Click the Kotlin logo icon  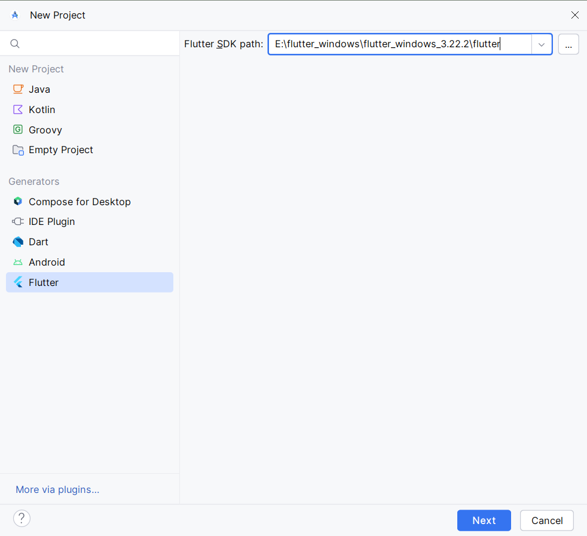tap(18, 109)
